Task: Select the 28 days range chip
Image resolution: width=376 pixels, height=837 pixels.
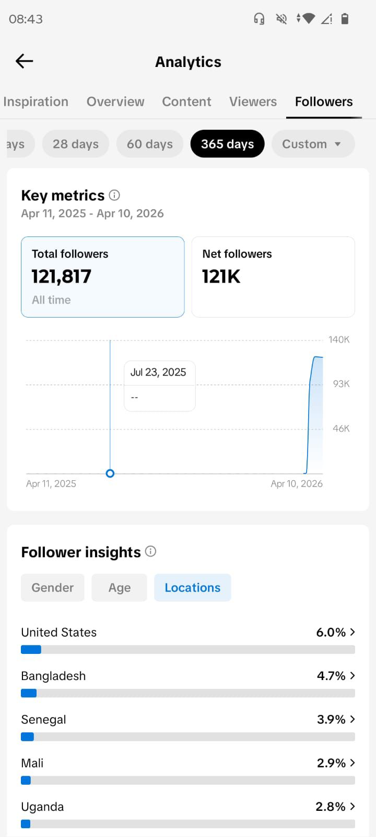Action: point(76,144)
